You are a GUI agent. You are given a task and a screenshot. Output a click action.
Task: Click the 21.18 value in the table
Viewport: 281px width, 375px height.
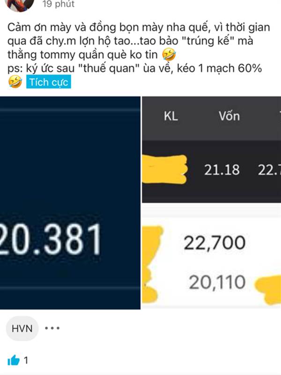click(222, 170)
